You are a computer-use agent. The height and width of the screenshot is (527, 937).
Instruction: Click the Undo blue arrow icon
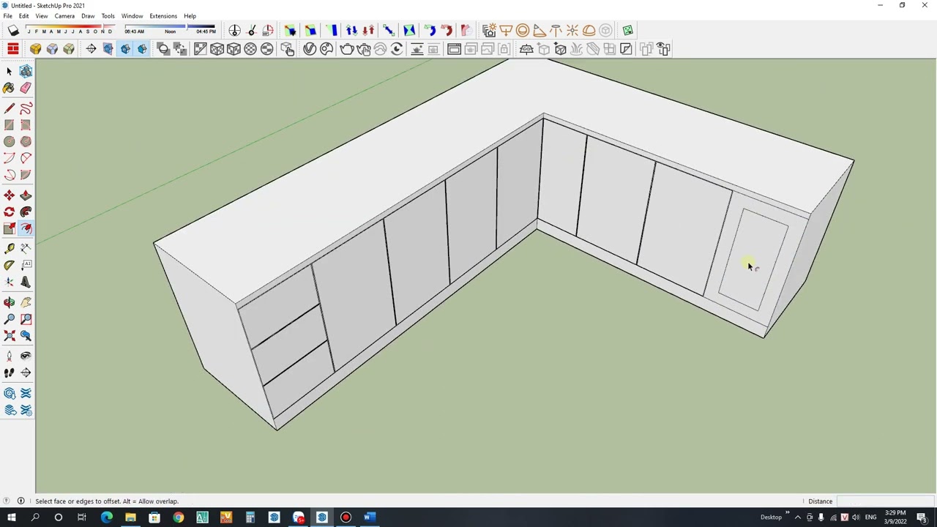coord(430,31)
